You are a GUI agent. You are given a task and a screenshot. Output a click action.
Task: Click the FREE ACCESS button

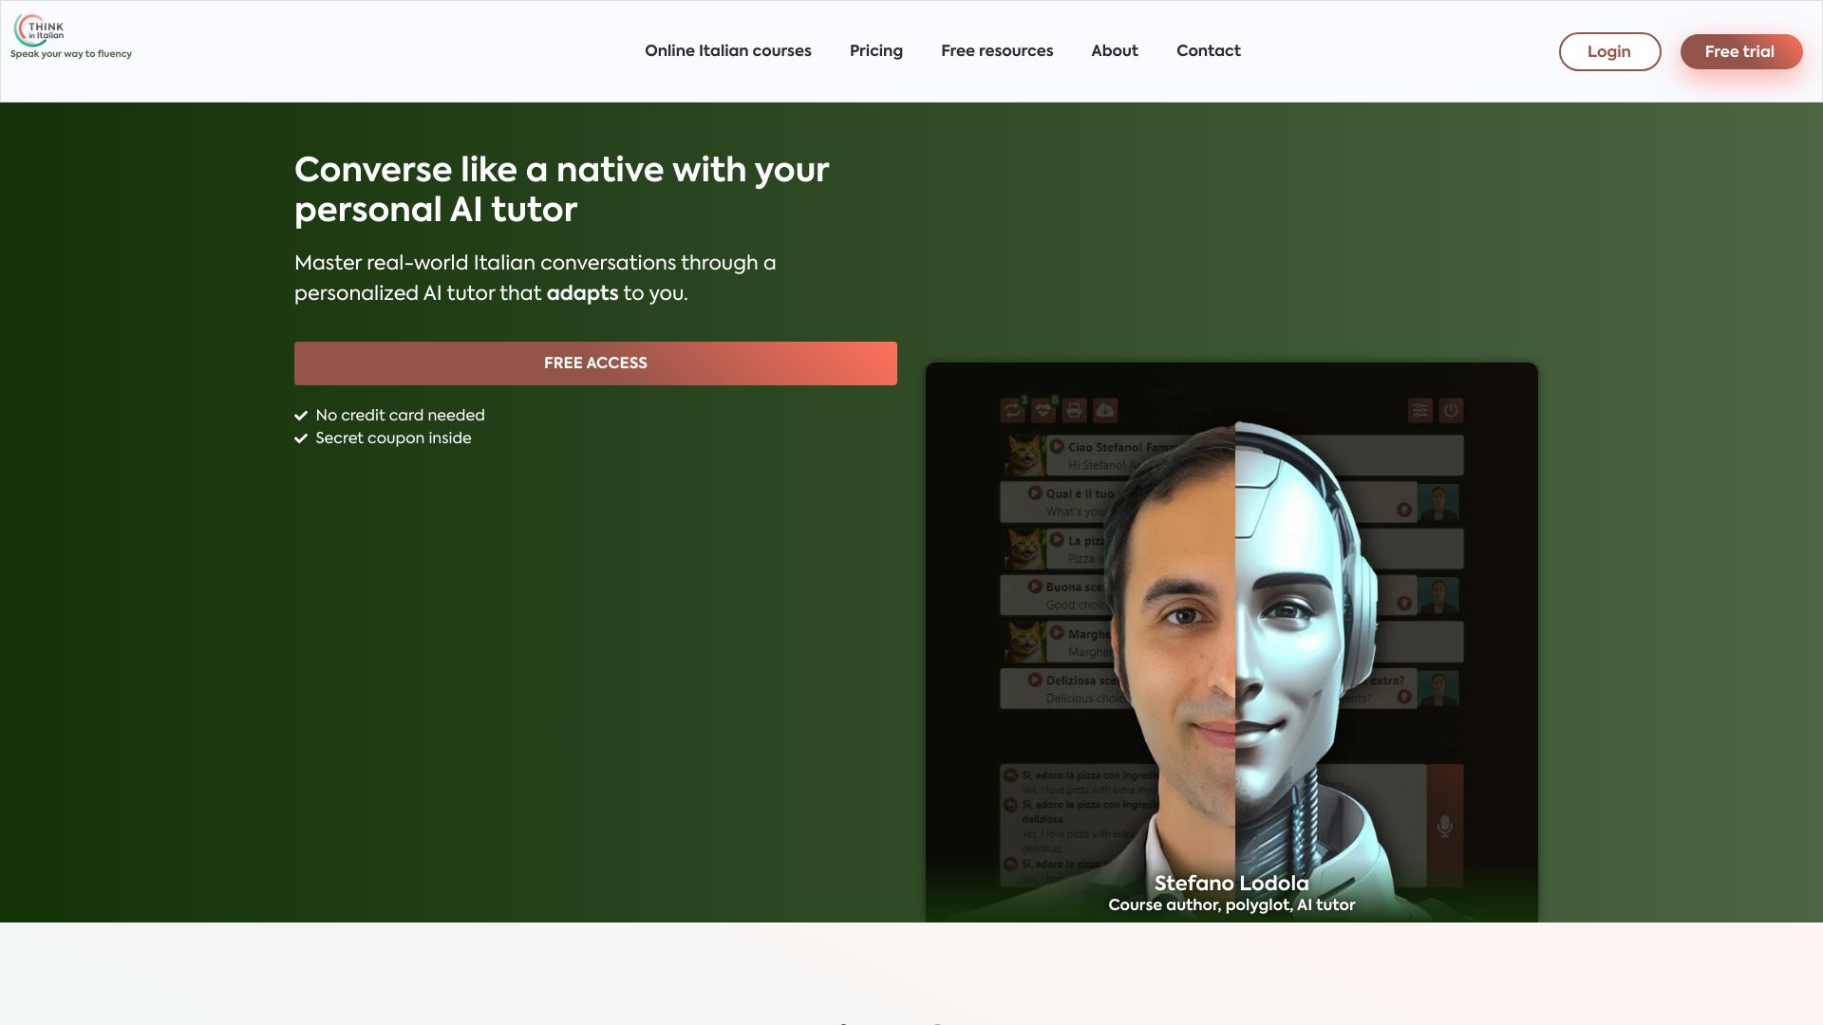pyautogui.click(x=596, y=363)
